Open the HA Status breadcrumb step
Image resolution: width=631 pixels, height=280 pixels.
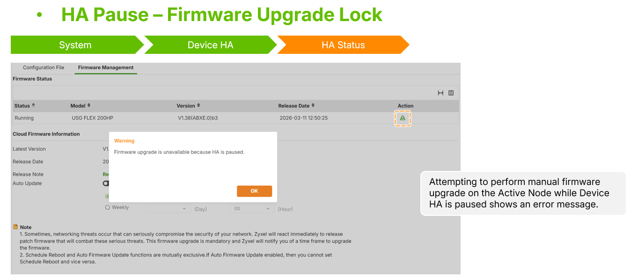343,45
